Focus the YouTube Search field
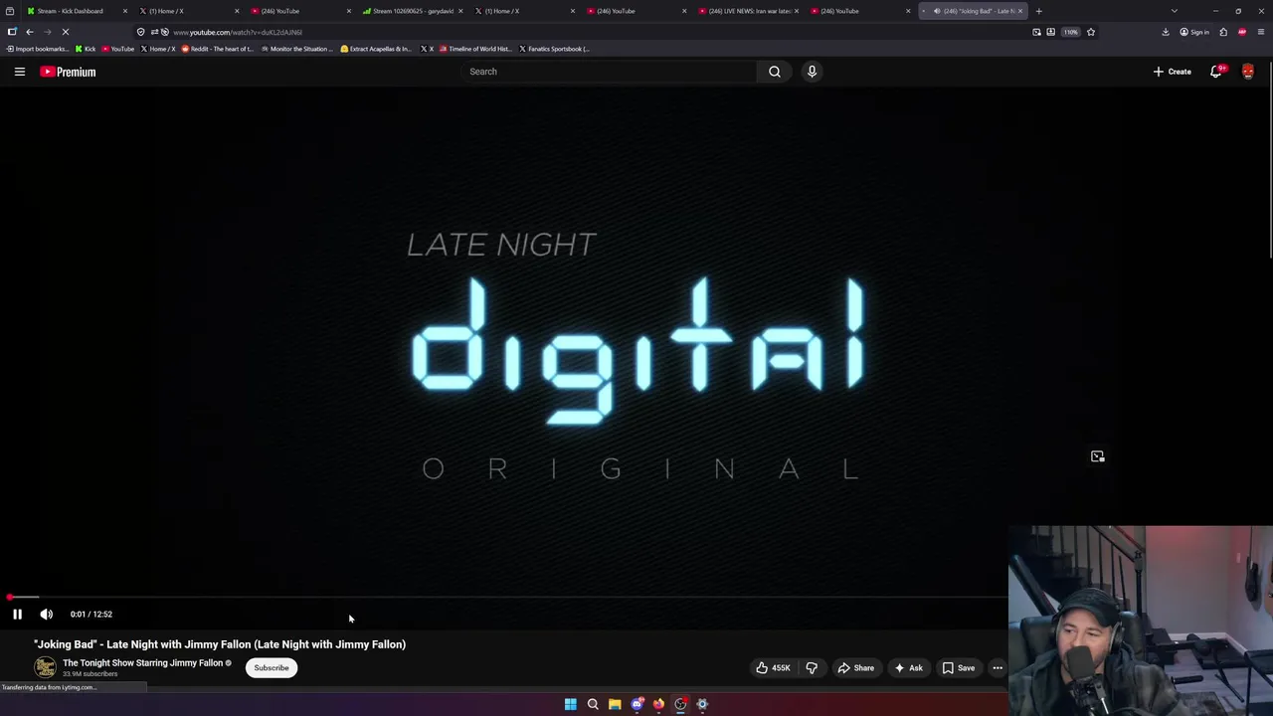Screen dimensions: 1273x716 (609, 72)
